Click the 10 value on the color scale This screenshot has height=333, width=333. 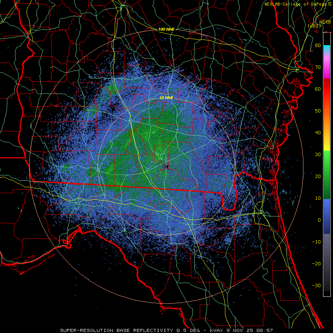coord(318,198)
